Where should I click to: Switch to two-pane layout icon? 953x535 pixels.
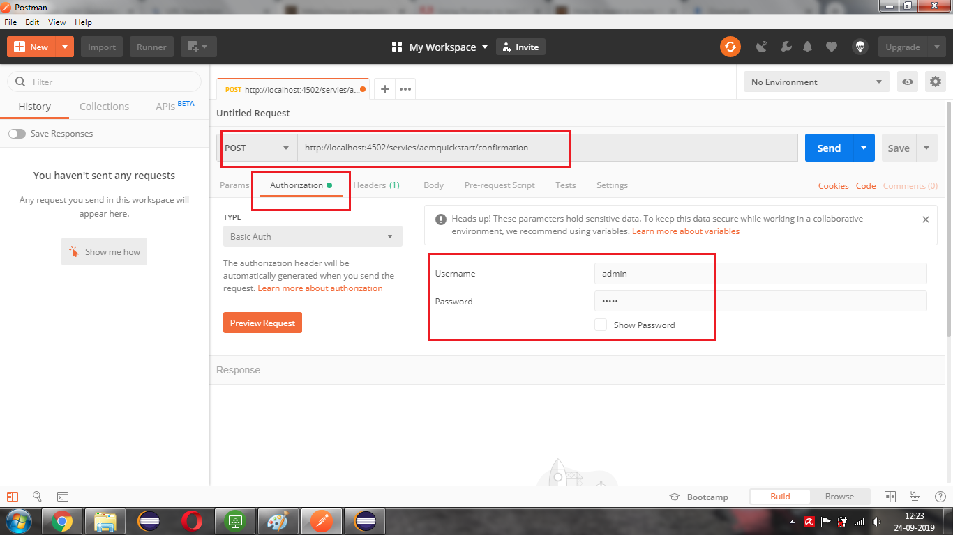tap(890, 497)
